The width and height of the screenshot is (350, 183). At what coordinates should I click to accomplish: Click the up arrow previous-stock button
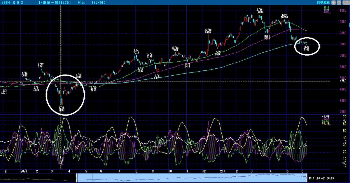339,2
